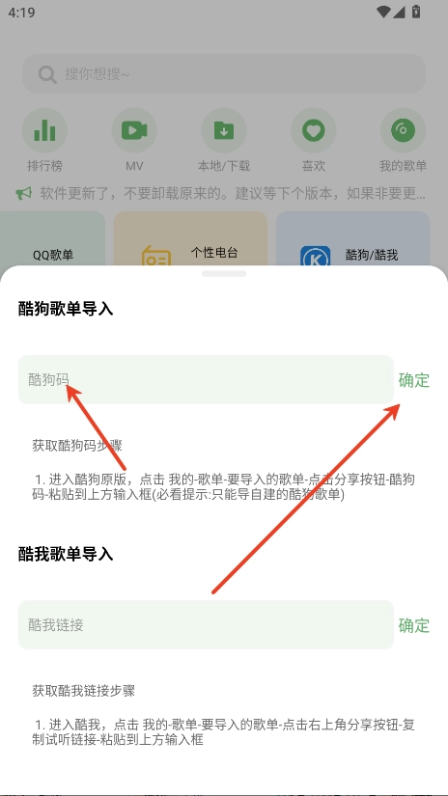This screenshot has height=796, width=448.
Task: Tap the search magnifier icon
Action: (x=47, y=75)
